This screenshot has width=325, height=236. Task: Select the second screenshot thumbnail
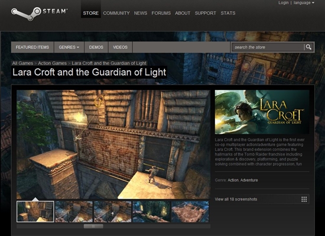(74, 212)
